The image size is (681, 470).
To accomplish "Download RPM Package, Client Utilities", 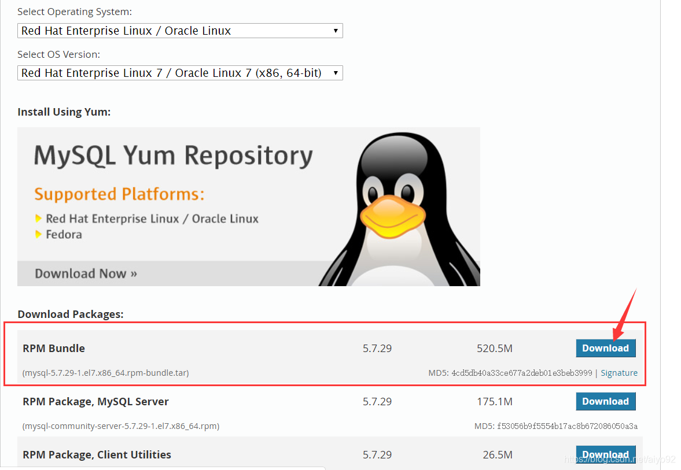I will point(605,454).
